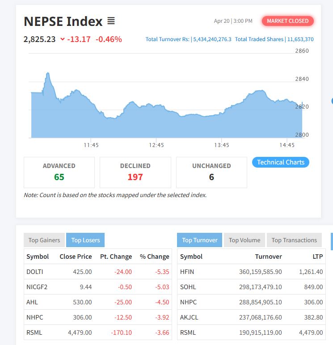The height and width of the screenshot is (345, 333).
Task: Click the red down-arrow change indicator
Action: 62,39
